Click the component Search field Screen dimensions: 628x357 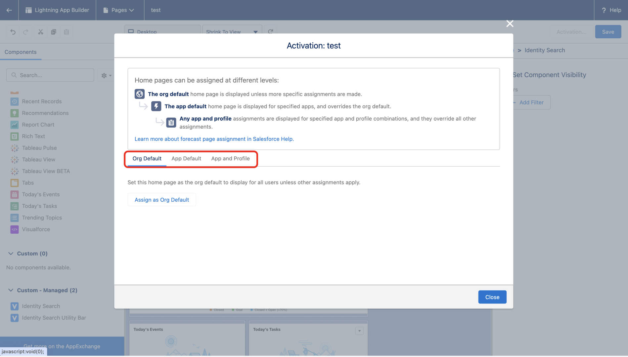[x=50, y=75]
